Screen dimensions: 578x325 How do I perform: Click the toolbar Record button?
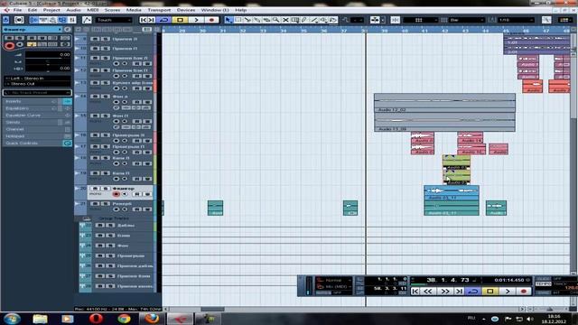pyautogui.click(x=211, y=20)
